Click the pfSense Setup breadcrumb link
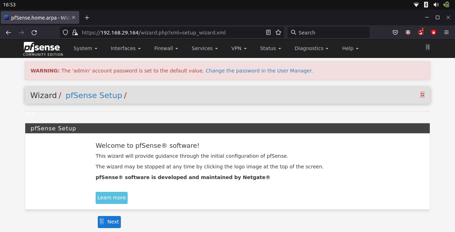The width and height of the screenshot is (455, 232). coord(94,95)
